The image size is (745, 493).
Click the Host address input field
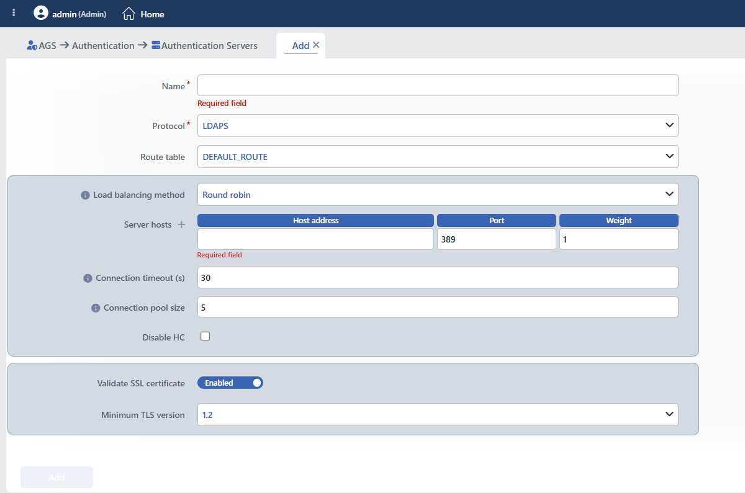click(315, 239)
